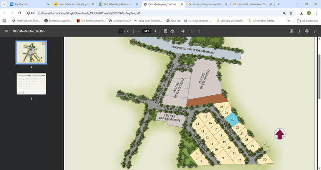Open PDF viewer more actions menu
The width and height of the screenshot is (321, 170).
point(314,31)
